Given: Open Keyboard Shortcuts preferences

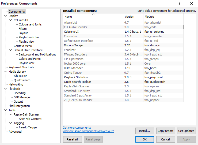Looking at the screenshot, I should tap(21, 67).
